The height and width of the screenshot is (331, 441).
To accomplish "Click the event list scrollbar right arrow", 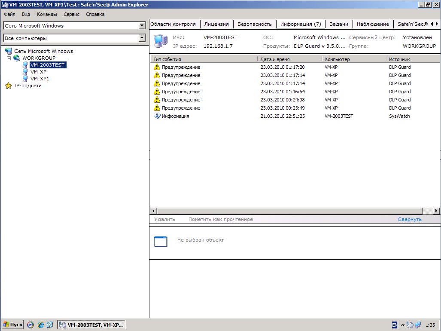I will (436, 211).
